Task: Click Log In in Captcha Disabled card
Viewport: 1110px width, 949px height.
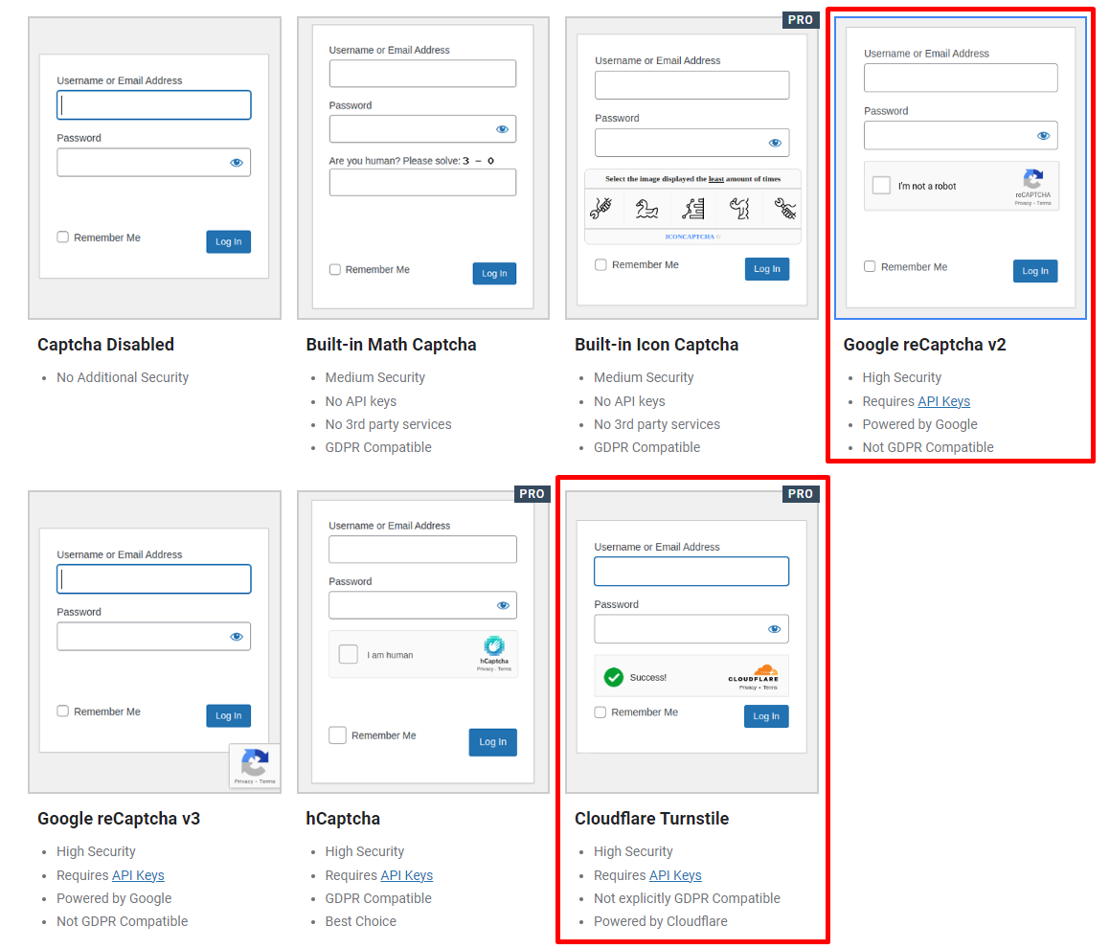Action: point(229,242)
